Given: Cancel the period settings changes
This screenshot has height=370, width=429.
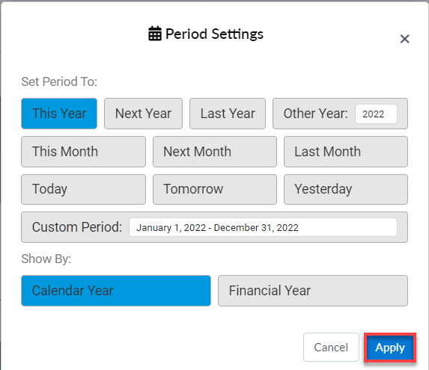Looking at the screenshot, I should [x=331, y=347].
